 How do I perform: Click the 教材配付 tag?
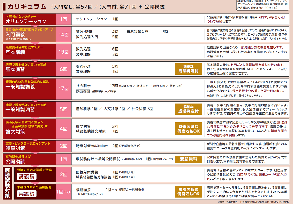[x=83, y=91]
